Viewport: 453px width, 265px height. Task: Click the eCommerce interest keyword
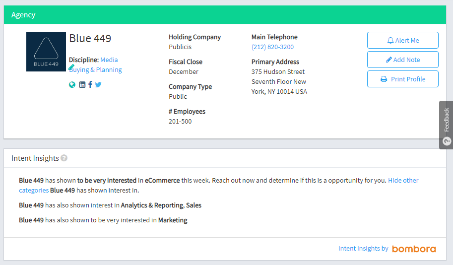coord(162,180)
